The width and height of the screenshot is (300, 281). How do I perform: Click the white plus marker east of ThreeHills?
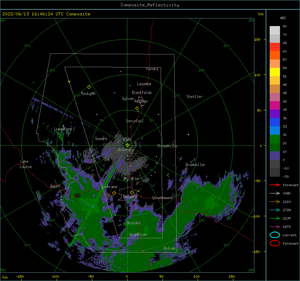coord(188,134)
